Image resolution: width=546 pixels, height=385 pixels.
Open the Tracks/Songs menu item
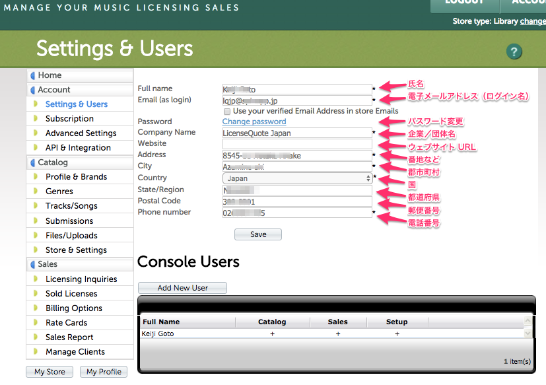pyautogui.click(x=71, y=206)
